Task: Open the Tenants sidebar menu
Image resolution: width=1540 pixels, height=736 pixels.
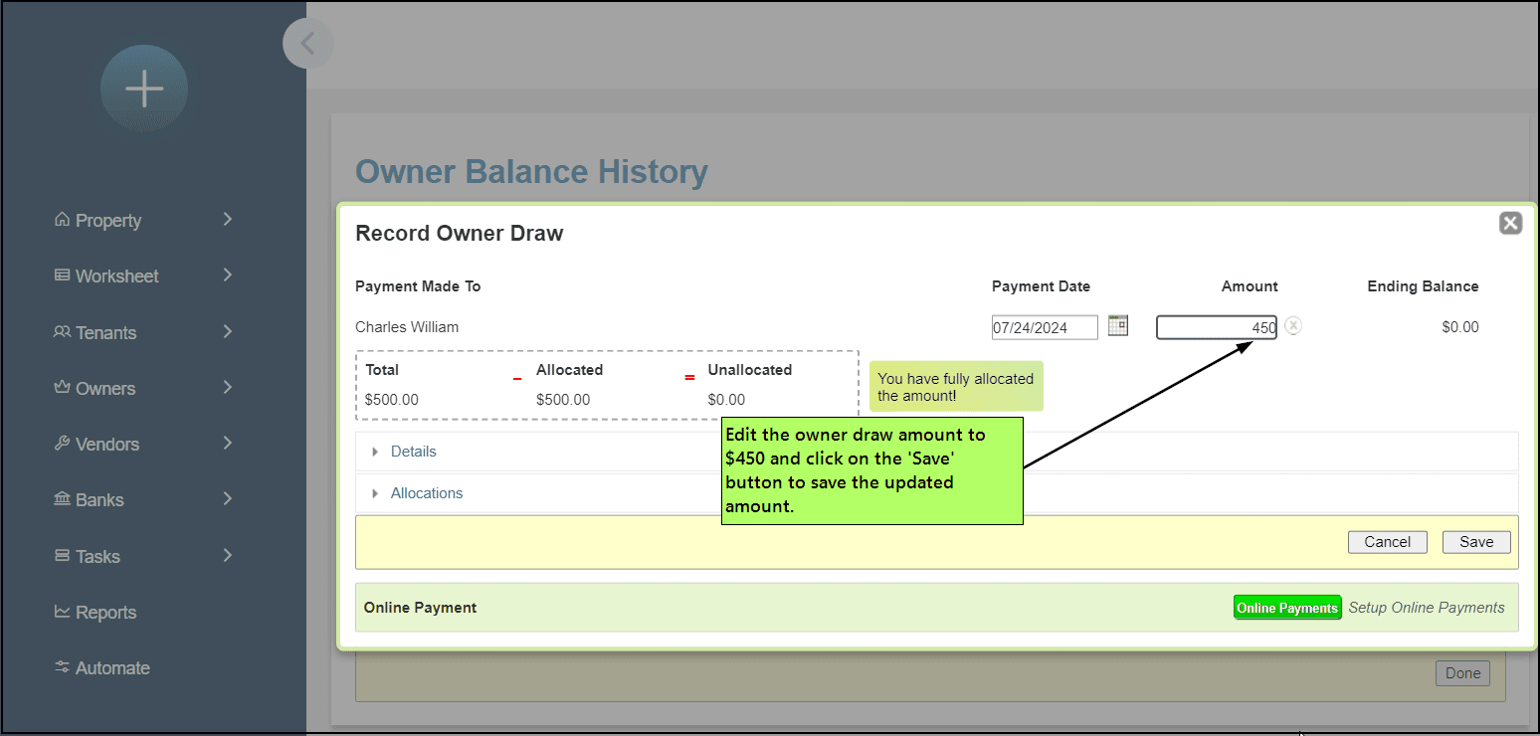Action: [x=105, y=332]
